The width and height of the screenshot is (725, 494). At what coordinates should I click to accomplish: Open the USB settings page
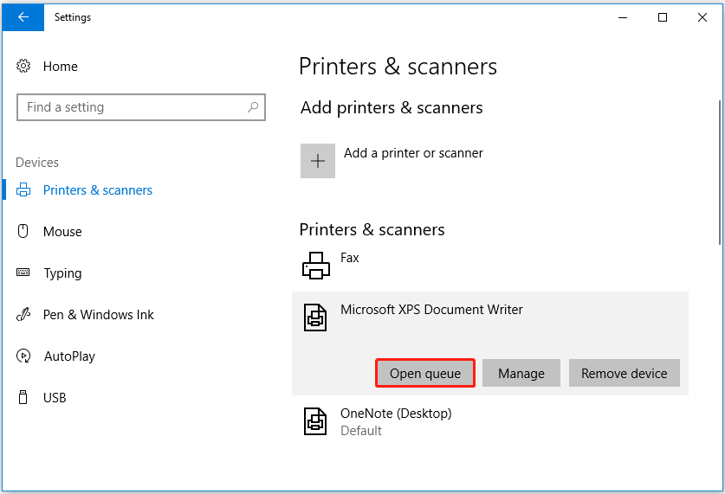(55, 397)
